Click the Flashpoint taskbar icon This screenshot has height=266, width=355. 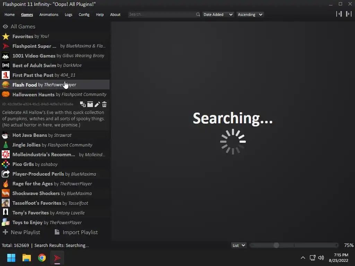tap(57, 258)
